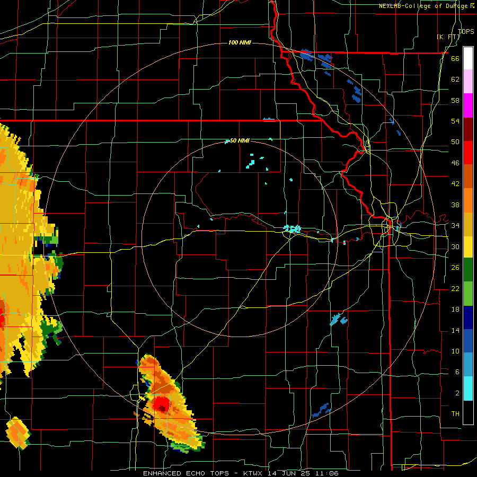This screenshot has height=477, width=477.
Task: Click the white swatch atop the tops legend
Action: tap(468, 58)
